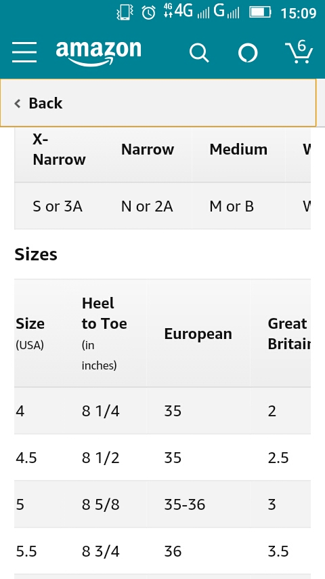This screenshot has width=325, height=579.
Task: Tap the vibrate mode status icon
Action: pyautogui.click(x=125, y=13)
